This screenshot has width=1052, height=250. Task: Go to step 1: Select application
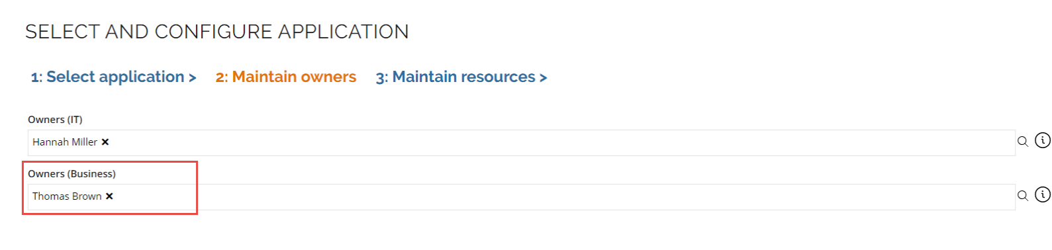point(113,77)
